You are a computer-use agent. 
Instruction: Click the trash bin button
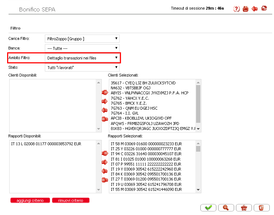click(262, 208)
